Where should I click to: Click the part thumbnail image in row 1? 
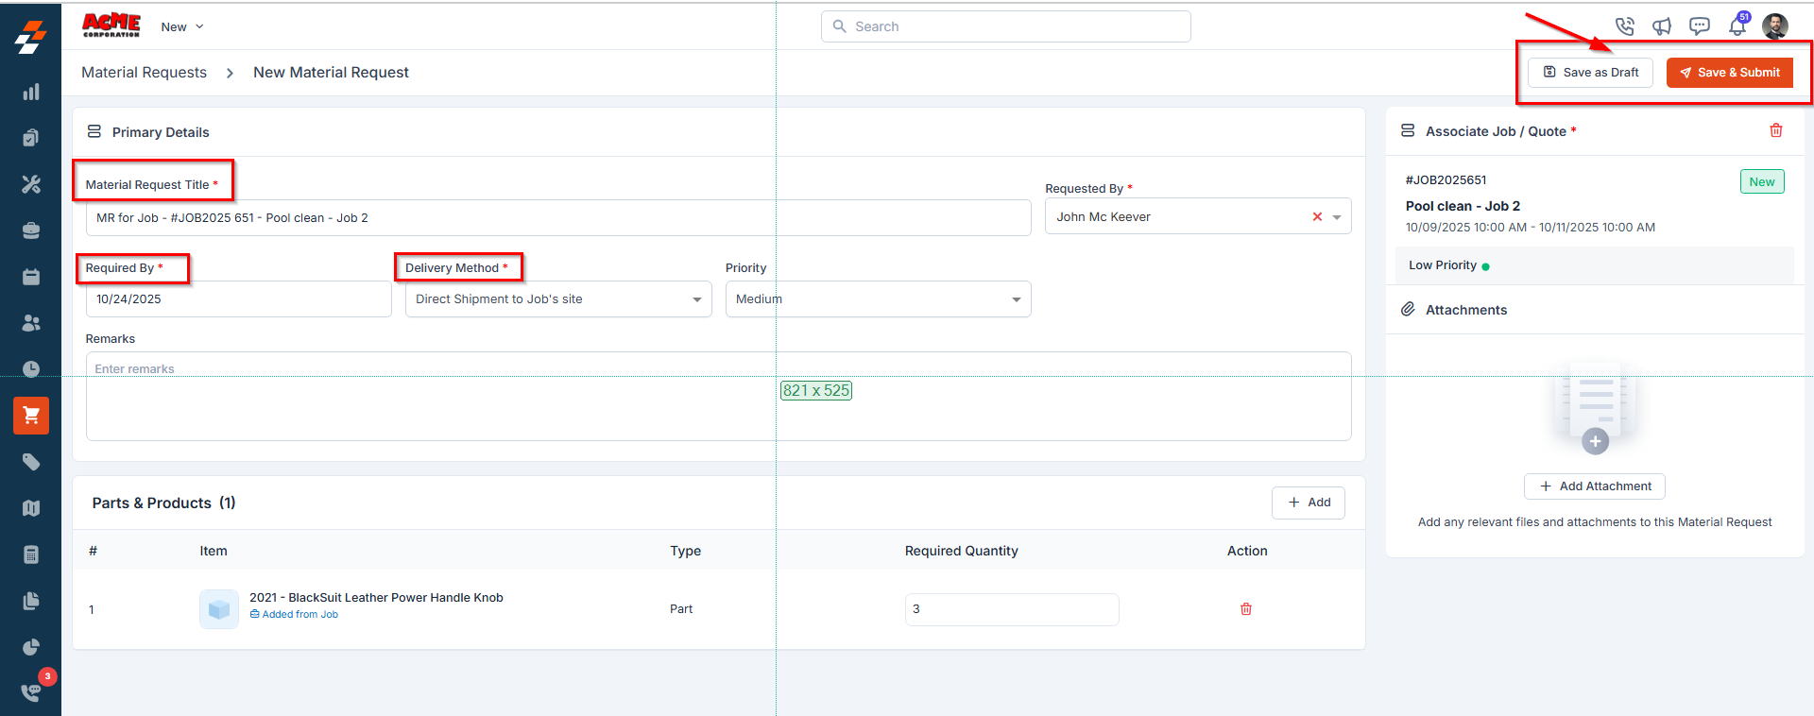coord(219,609)
